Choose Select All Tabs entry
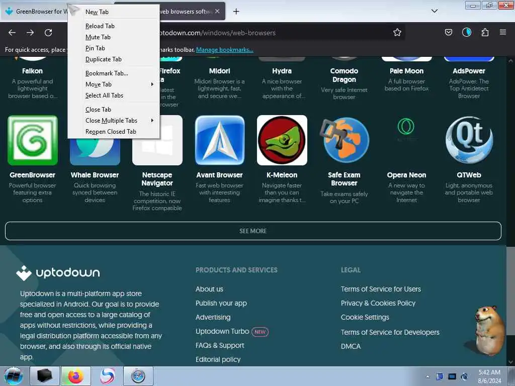Viewport: 515px width, 386px height. point(114,95)
